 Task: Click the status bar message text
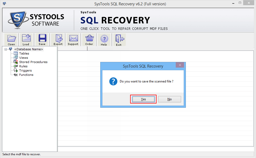[22, 154]
